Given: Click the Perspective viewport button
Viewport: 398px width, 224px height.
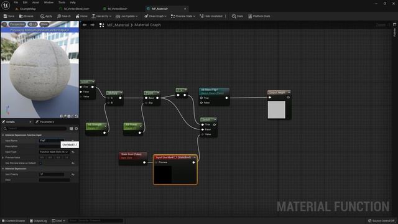Looking at the screenshot, I should 17,24.
